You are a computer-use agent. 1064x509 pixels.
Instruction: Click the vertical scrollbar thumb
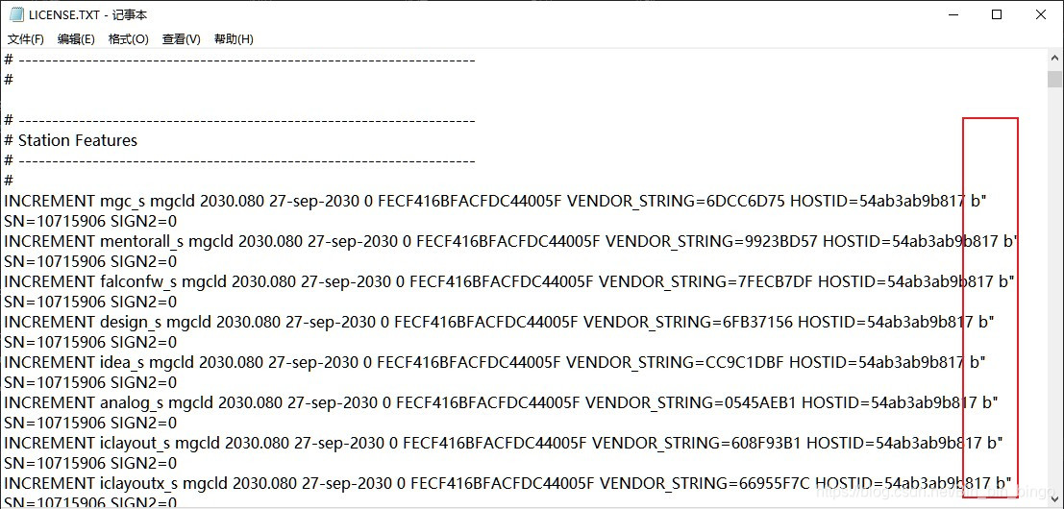point(1054,79)
